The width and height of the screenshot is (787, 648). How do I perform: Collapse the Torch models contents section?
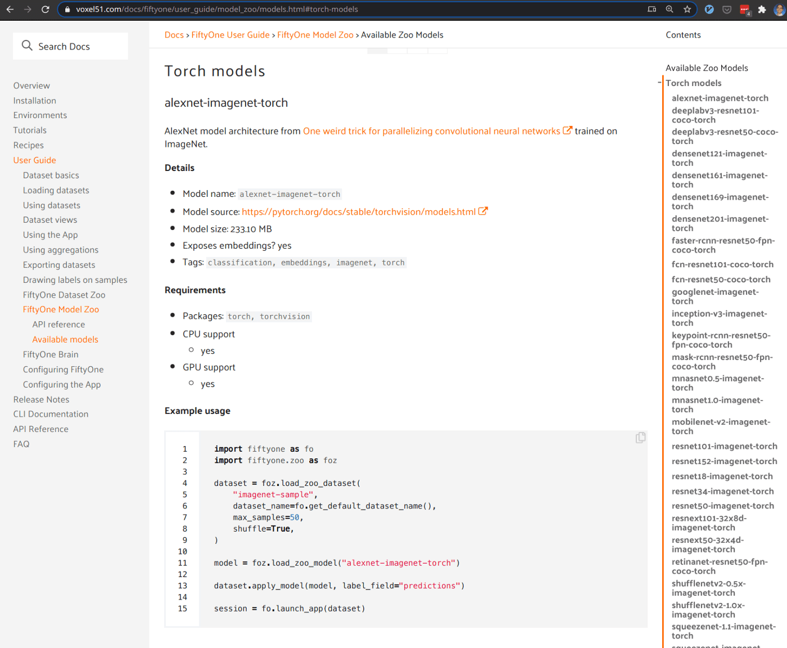tap(659, 83)
